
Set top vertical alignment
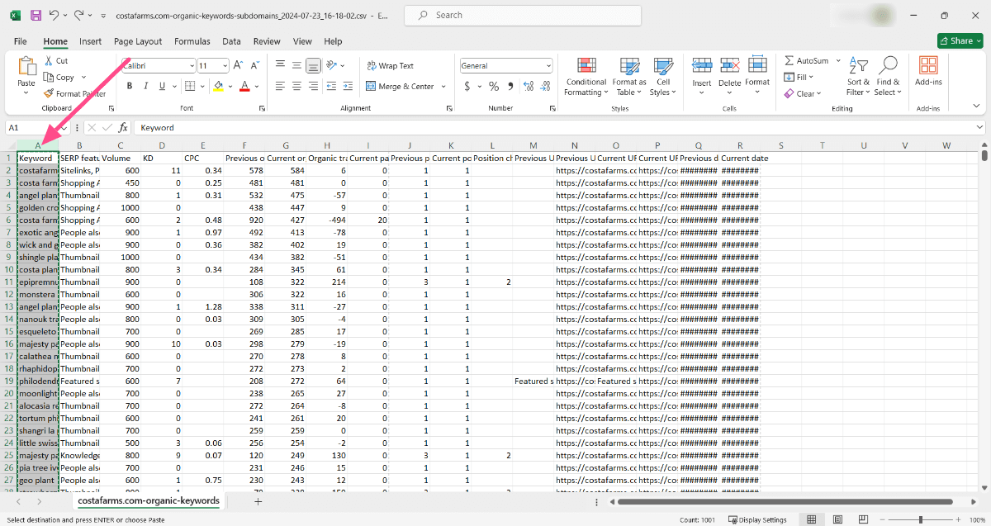(x=280, y=65)
